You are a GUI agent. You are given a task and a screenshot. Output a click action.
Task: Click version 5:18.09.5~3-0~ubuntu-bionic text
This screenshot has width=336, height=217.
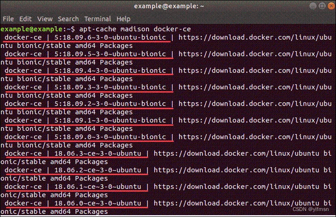coord(110,54)
